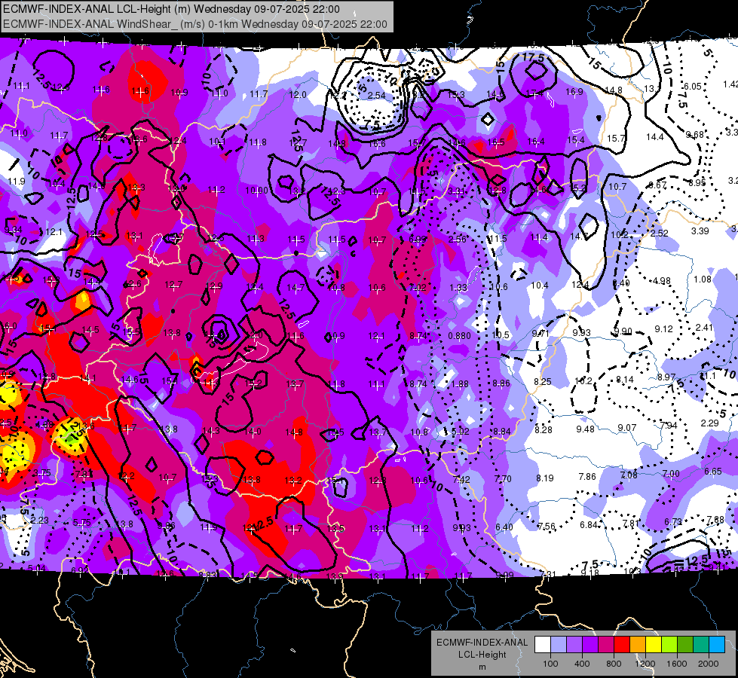Click the light blue legend swatch
Screen dimensions: 738x678
559,645
